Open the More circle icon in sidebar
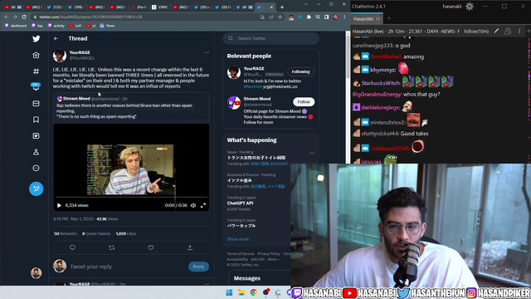Image resolution: width=531 pixels, height=299 pixels. (x=37, y=168)
